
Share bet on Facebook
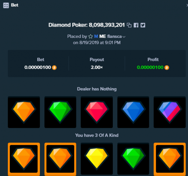[136, 25]
